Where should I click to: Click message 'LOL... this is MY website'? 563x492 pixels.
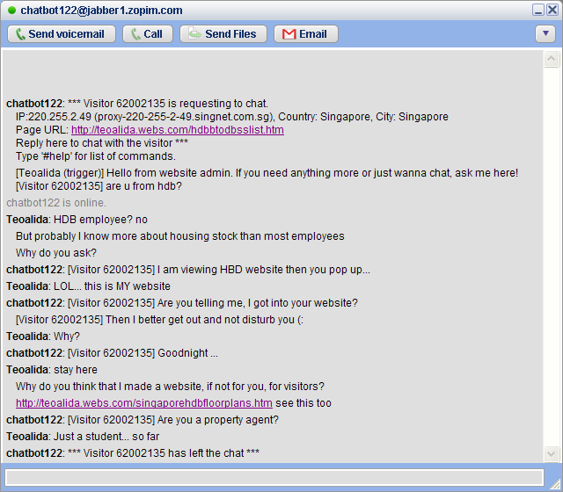click(x=112, y=286)
